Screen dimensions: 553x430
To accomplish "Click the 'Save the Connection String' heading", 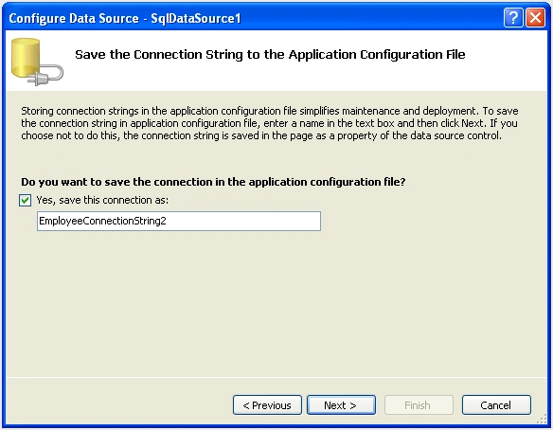I will click(270, 55).
